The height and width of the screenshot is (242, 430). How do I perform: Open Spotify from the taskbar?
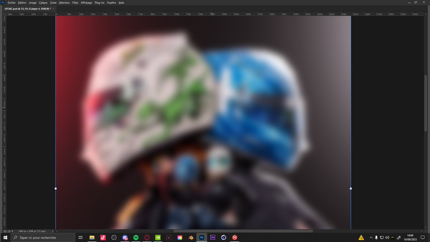pyautogui.click(x=136, y=237)
